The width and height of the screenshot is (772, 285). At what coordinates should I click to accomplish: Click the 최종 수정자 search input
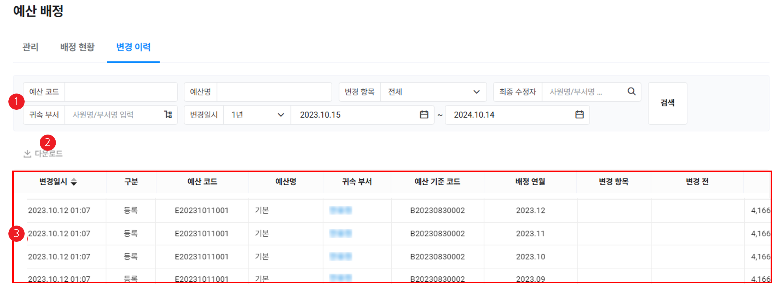coord(583,92)
